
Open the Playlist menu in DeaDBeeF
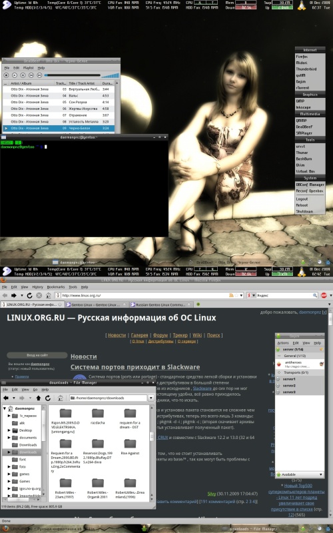pos(28,68)
